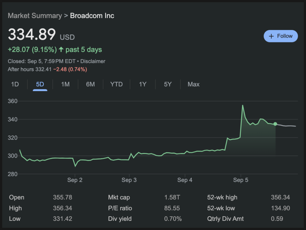The image size is (306, 230).
Task: Click the 334.89 stock price
Action: pos(32,34)
